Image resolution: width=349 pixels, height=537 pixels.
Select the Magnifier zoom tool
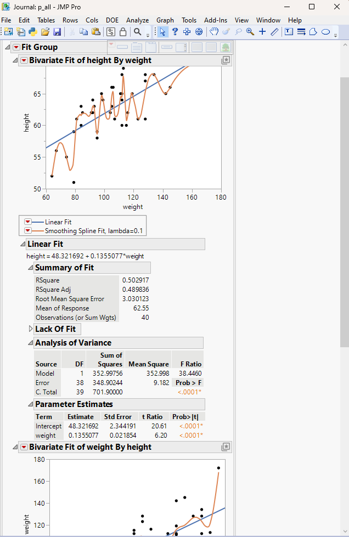(250, 32)
